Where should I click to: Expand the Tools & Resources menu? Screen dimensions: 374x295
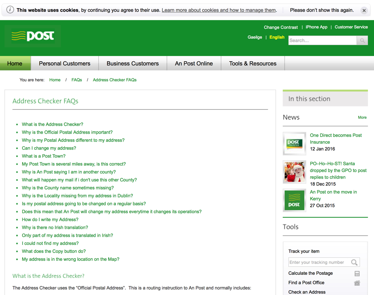pos(252,63)
